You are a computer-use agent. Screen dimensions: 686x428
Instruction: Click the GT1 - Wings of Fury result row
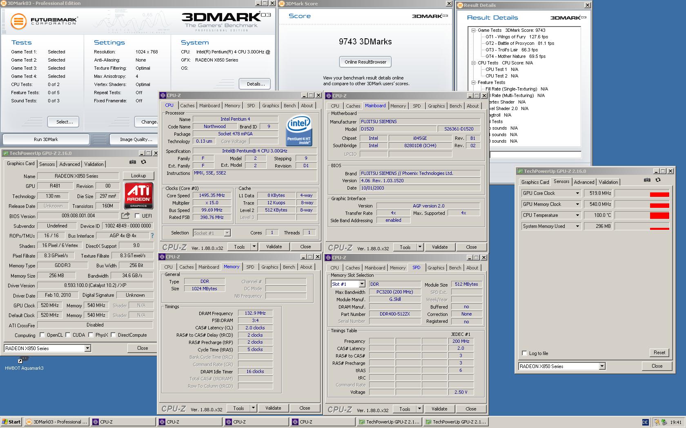point(517,37)
